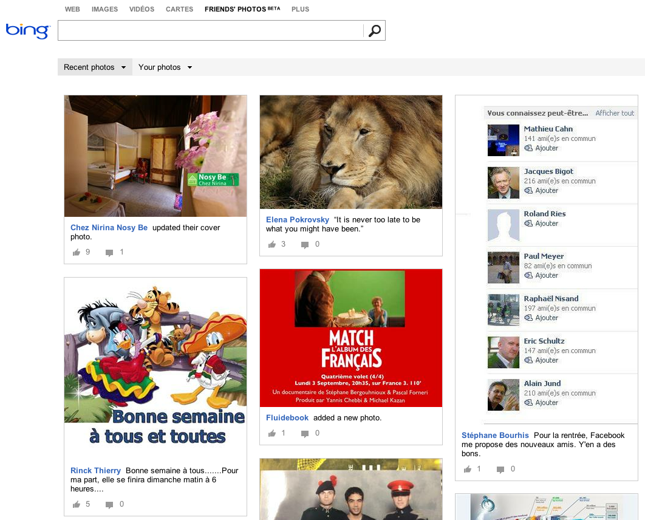645x520 pixels.
Task: Open comments on Fluidebook post
Action: 305,434
